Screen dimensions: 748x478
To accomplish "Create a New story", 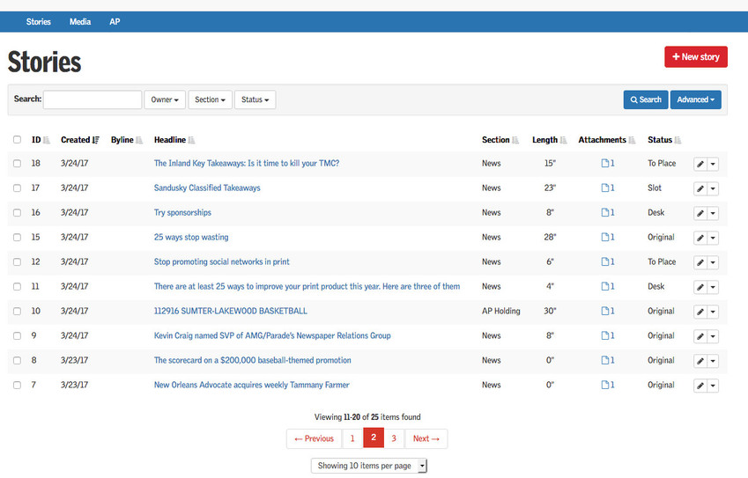I will (695, 56).
